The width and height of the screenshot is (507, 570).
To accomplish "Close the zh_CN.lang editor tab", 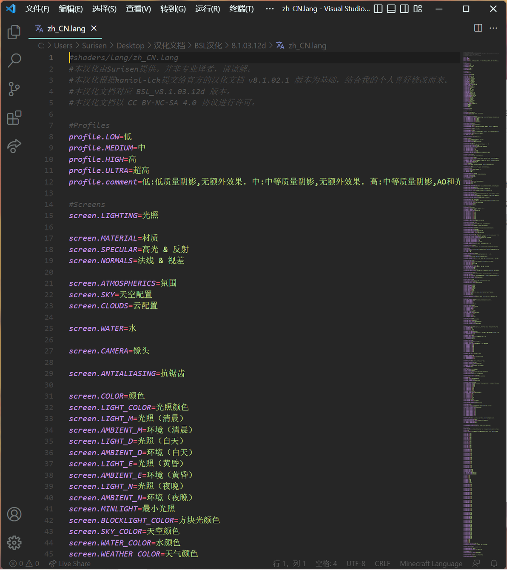I will coord(94,28).
